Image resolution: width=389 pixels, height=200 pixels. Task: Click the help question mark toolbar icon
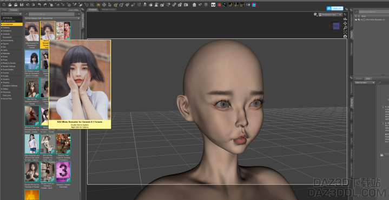[x=206, y=5]
